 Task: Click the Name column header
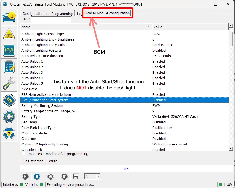[x=86, y=27]
